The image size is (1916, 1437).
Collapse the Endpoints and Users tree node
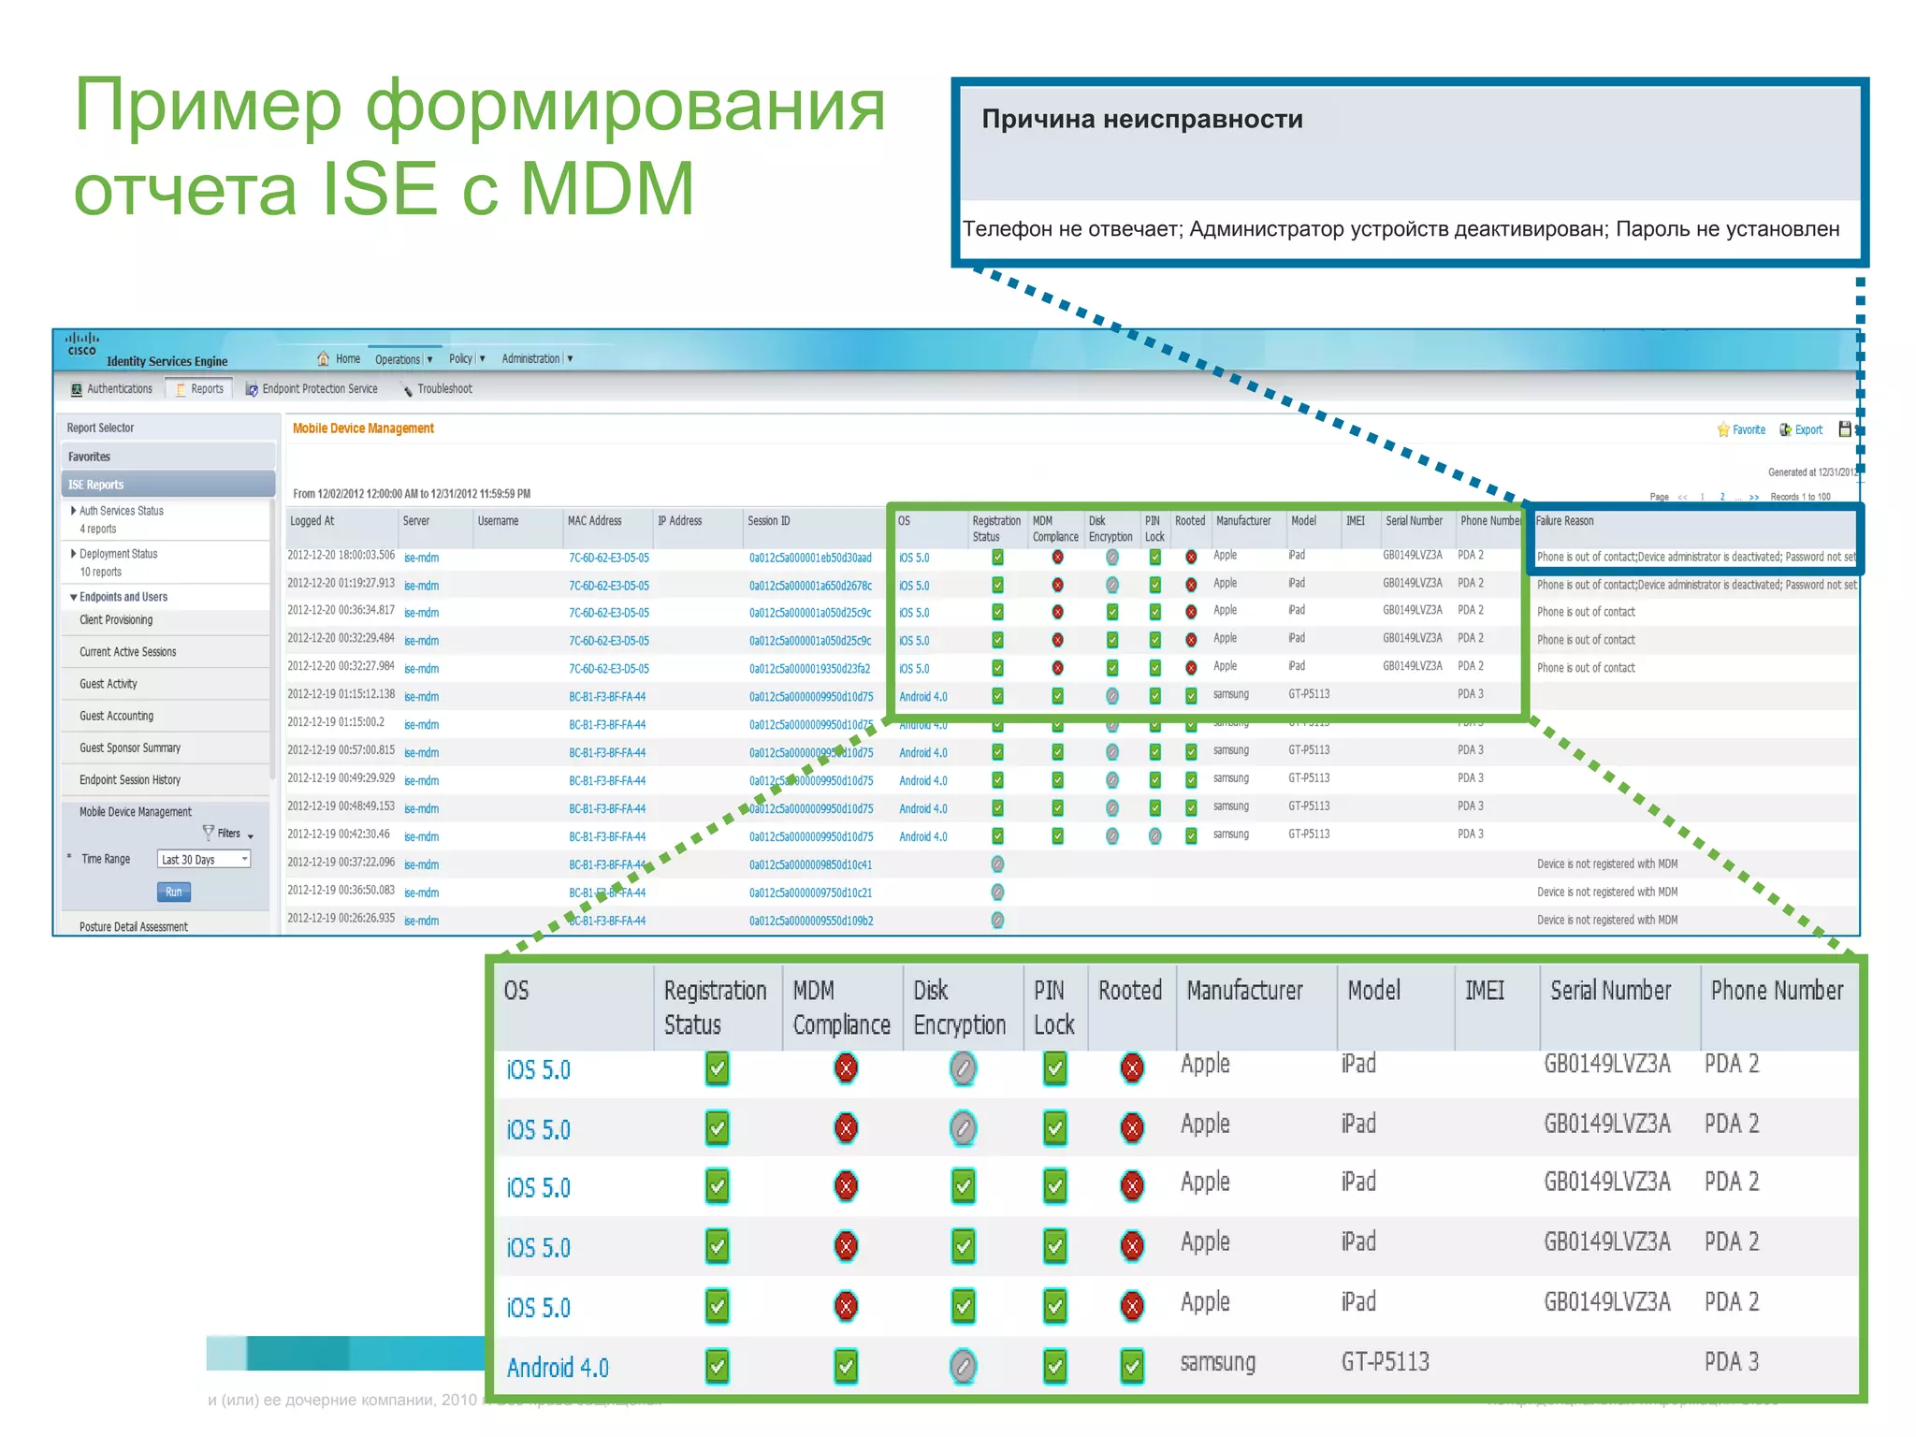point(73,597)
